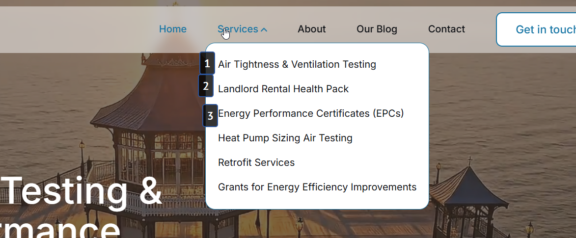The width and height of the screenshot is (576, 238).
Task: Select Heat Pump Sizing Air Testing
Action: pyautogui.click(x=285, y=138)
